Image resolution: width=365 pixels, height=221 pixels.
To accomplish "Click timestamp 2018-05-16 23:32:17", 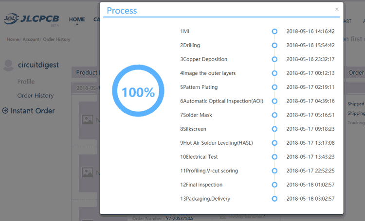I will (x=310, y=59).
